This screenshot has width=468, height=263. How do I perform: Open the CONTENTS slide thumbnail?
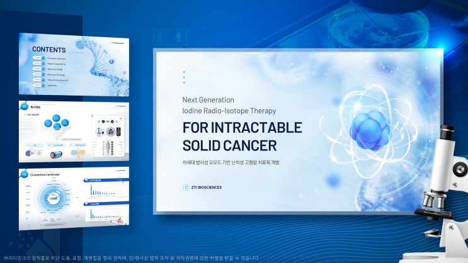click(x=74, y=64)
